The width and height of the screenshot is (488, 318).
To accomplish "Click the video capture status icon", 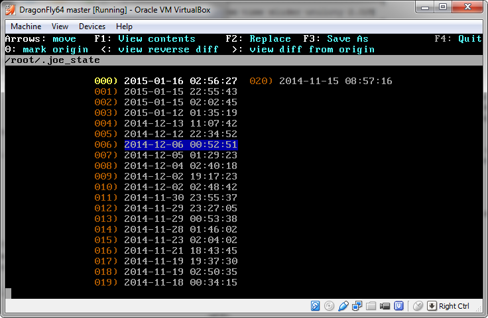I will (385, 306).
